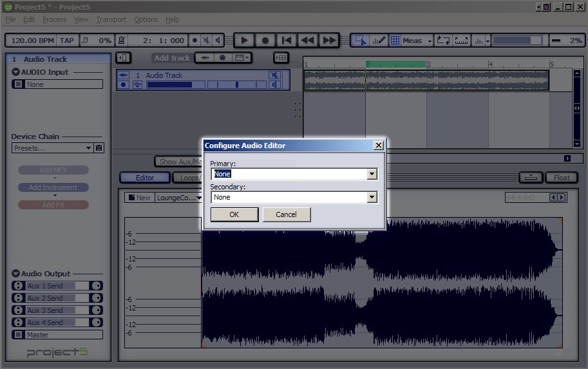Click the automation bars icon in the toolbar
The width and height of the screenshot is (588, 369).
click(479, 41)
